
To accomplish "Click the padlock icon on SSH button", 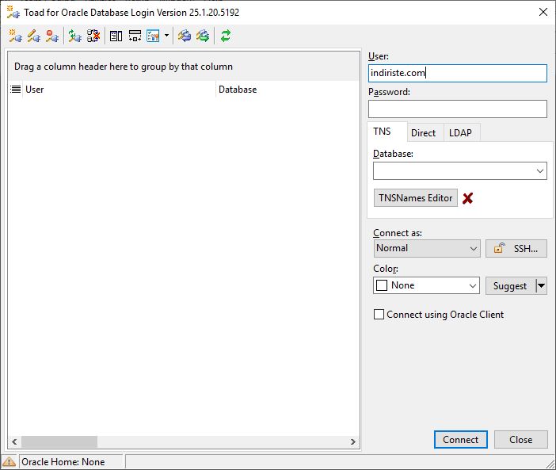I will tap(500, 248).
